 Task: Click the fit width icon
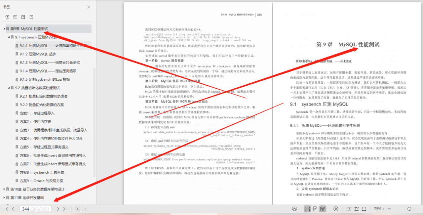click(364, 209)
